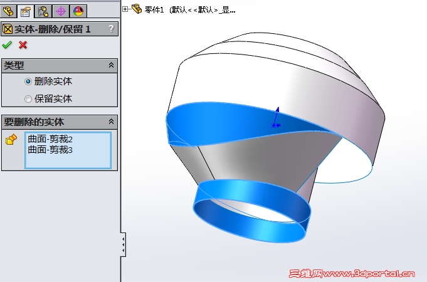Screen dimensions: 427x282
Task: Select the 删除实体 radio button
Action: 28,81
